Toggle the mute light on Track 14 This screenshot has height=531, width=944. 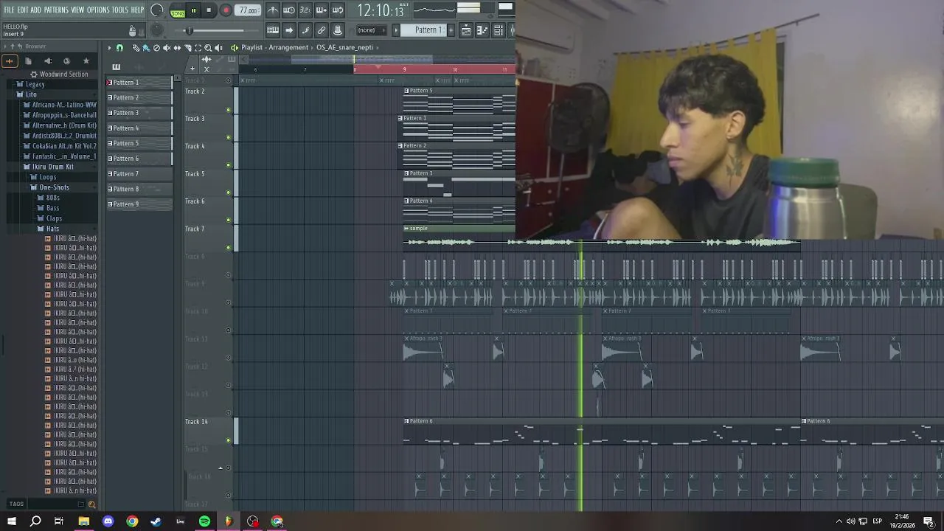point(229,440)
